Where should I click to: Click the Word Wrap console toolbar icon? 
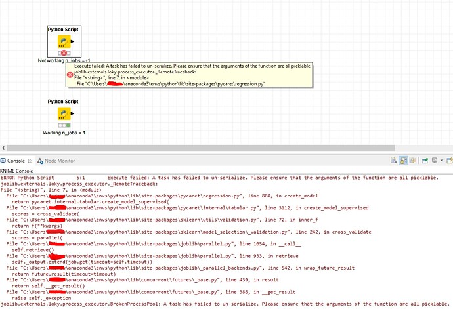click(x=412, y=161)
